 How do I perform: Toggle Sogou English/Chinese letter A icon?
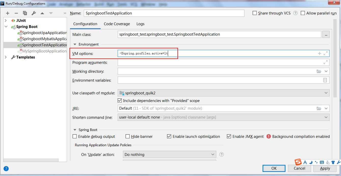305,162
